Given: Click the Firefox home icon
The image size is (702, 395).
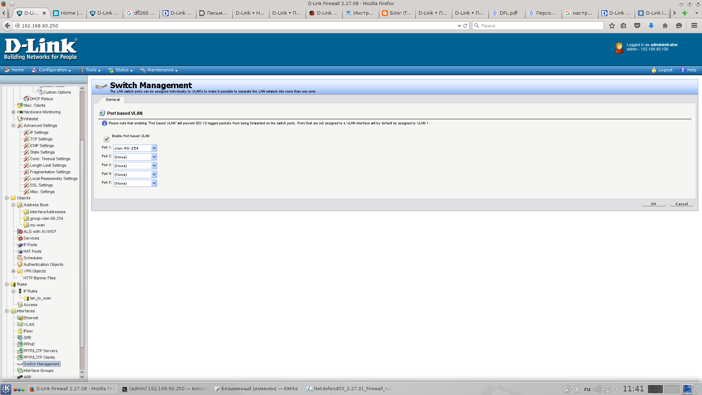Looking at the screenshot, I should [x=665, y=26].
